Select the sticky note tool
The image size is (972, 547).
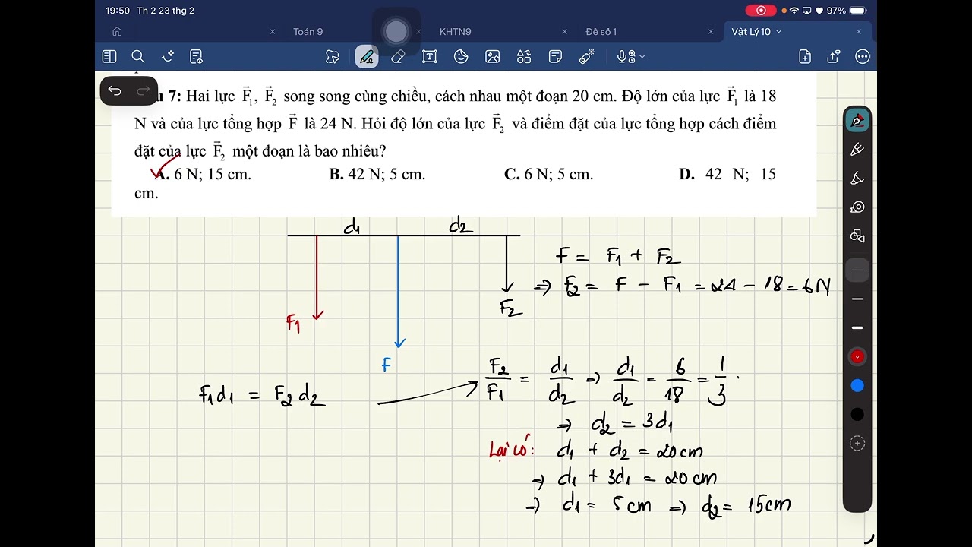(555, 56)
